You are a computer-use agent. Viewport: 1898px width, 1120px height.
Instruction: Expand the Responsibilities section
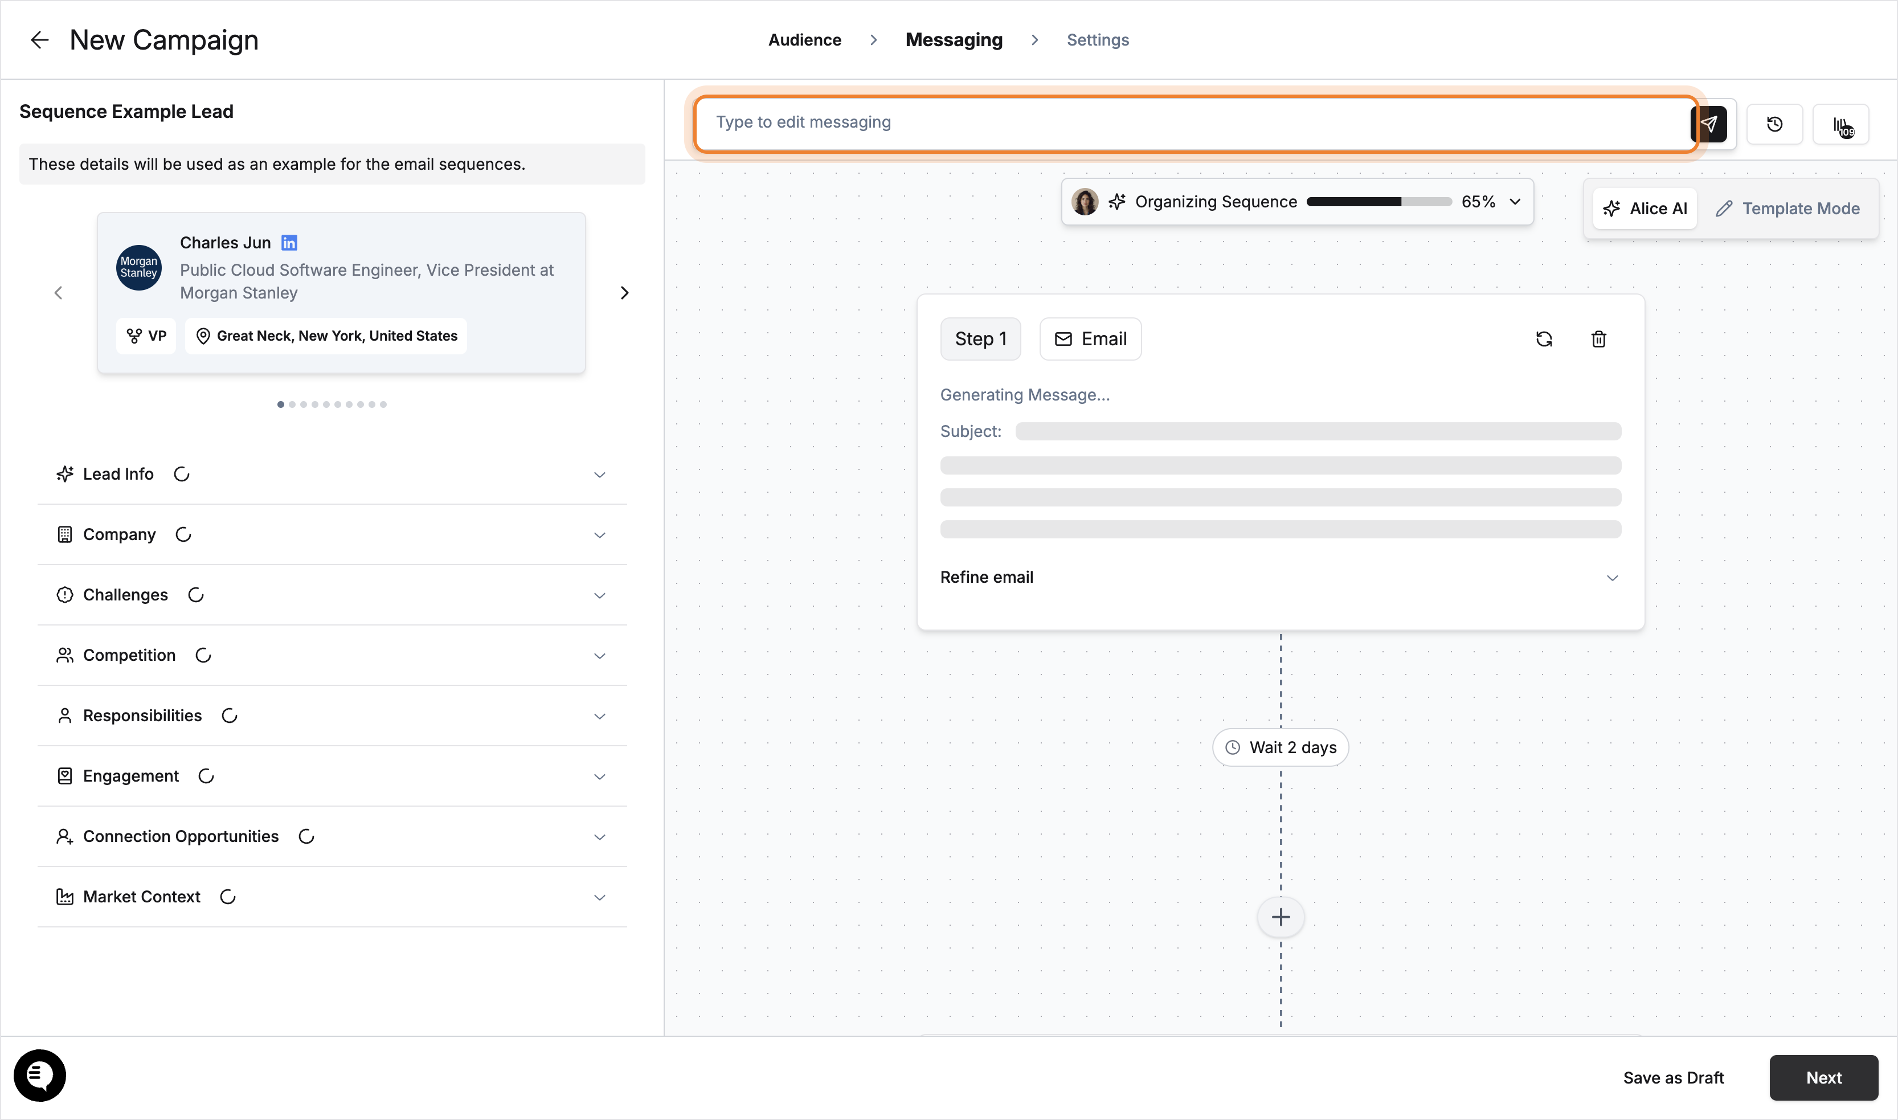[600, 716]
